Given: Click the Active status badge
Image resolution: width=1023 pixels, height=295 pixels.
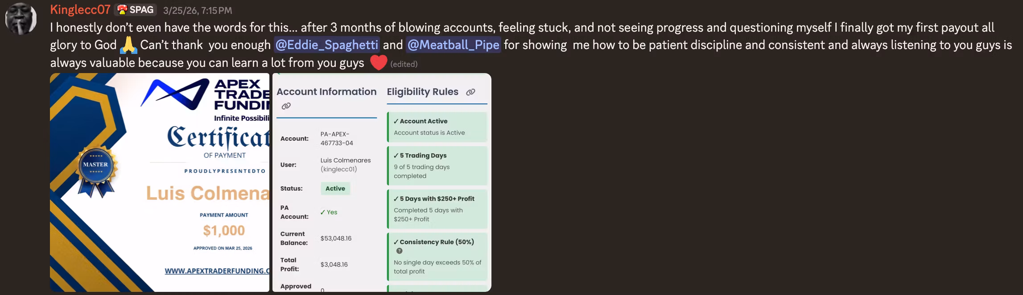Looking at the screenshot, I should click(335, 188).
